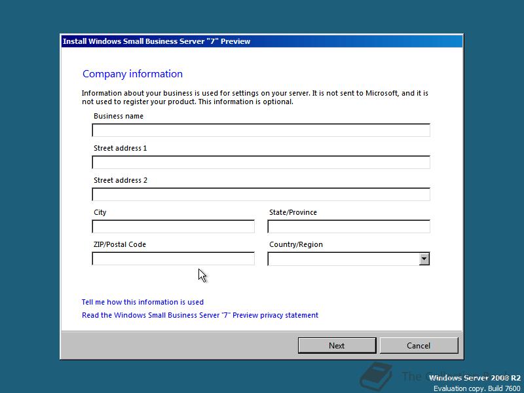Click the installer window title bar text
The image size is (524, 393).
157,41
